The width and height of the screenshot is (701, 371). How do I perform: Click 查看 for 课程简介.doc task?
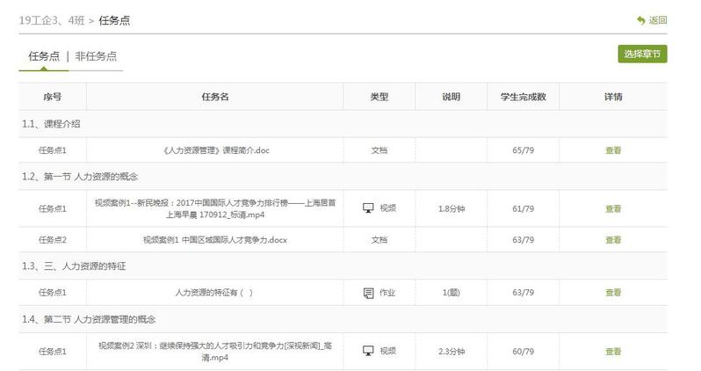click(x=612, y=150)
